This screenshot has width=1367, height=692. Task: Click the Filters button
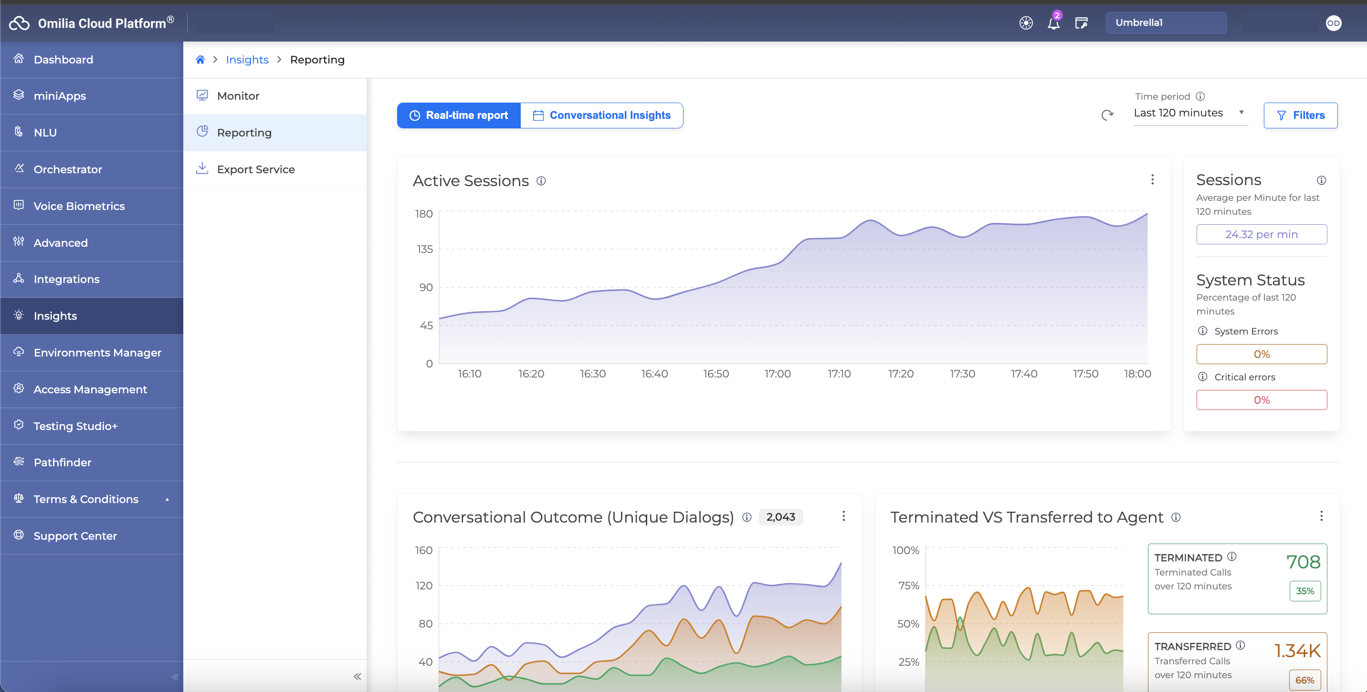[x=1300, y=115]
